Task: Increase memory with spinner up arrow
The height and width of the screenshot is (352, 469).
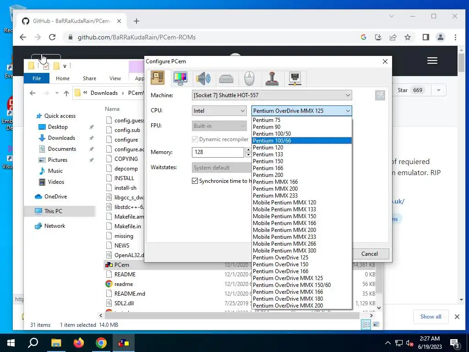Action: click(x=248, y=150)
